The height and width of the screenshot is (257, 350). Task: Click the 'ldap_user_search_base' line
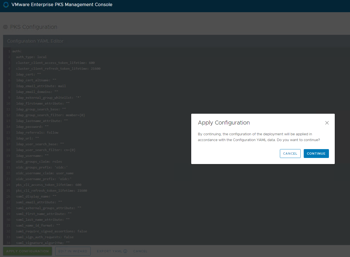click(40, 144)
